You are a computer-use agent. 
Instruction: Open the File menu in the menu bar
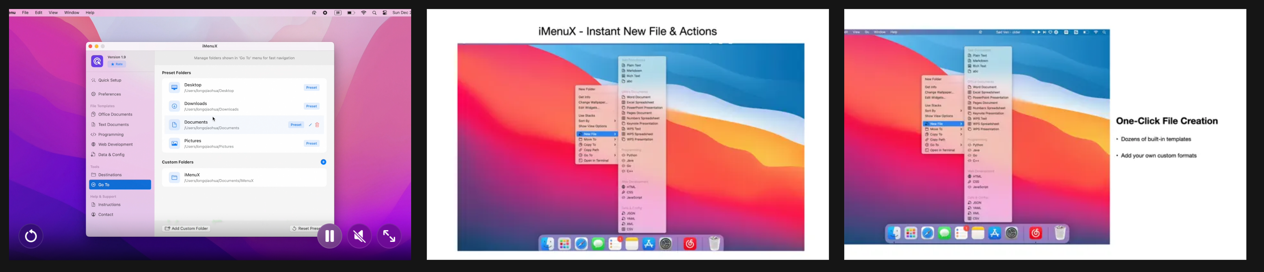tap(25, 13)
